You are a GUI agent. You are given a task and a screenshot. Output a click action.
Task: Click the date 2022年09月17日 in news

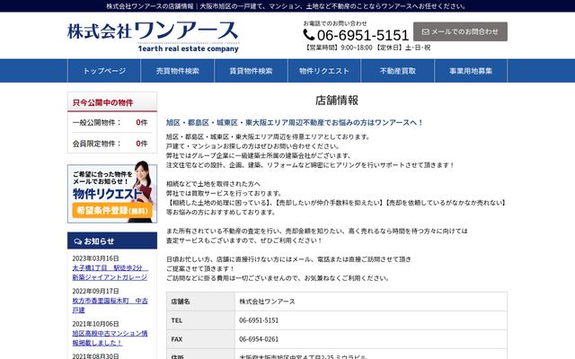coord(95,291)
